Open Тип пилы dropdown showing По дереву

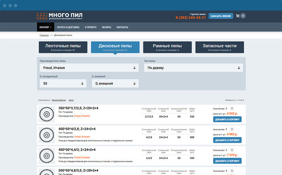point(193,68)
